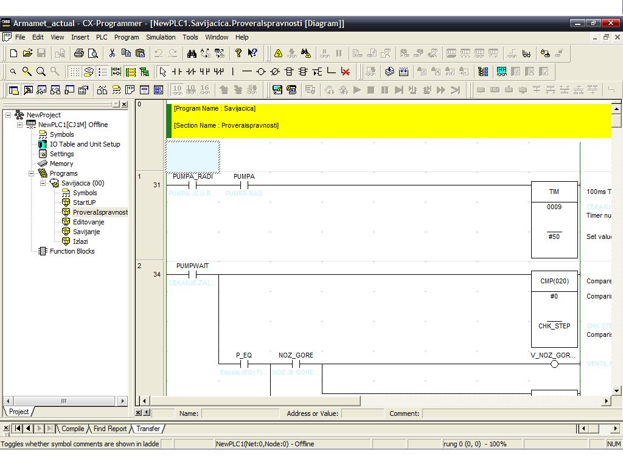Click the red X delete line tool
Viewport: 623px width, 467px height.
click(x=346, y=72)
